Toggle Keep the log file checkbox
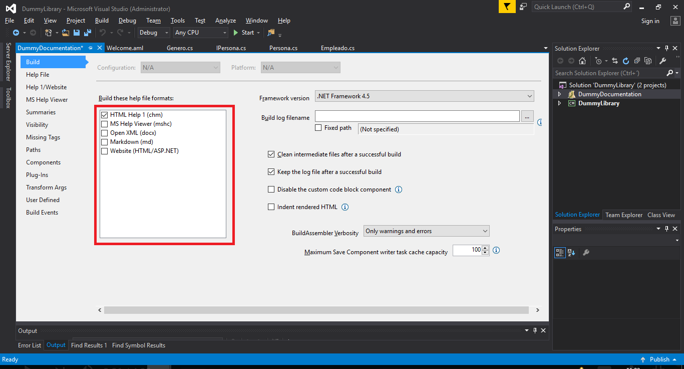This screenshot has width=684, height=369. click(x=271, y=172)
